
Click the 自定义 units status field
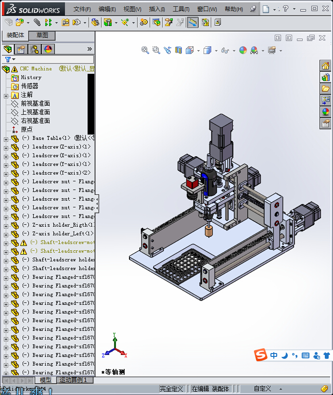pos(262,389)
